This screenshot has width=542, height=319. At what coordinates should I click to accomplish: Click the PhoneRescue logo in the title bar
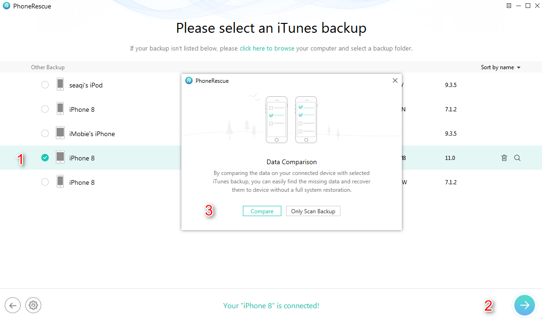(x=7, y=6)
